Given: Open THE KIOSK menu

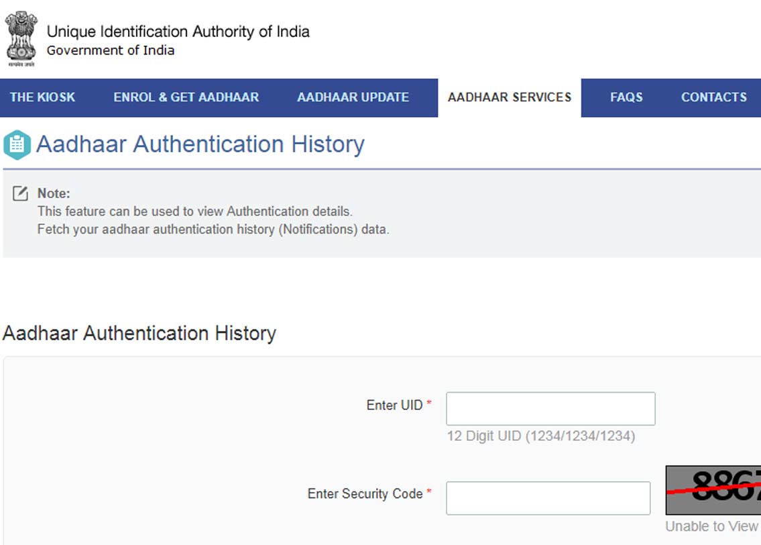Looking at the screenshot, I should (x=42, y=97).
